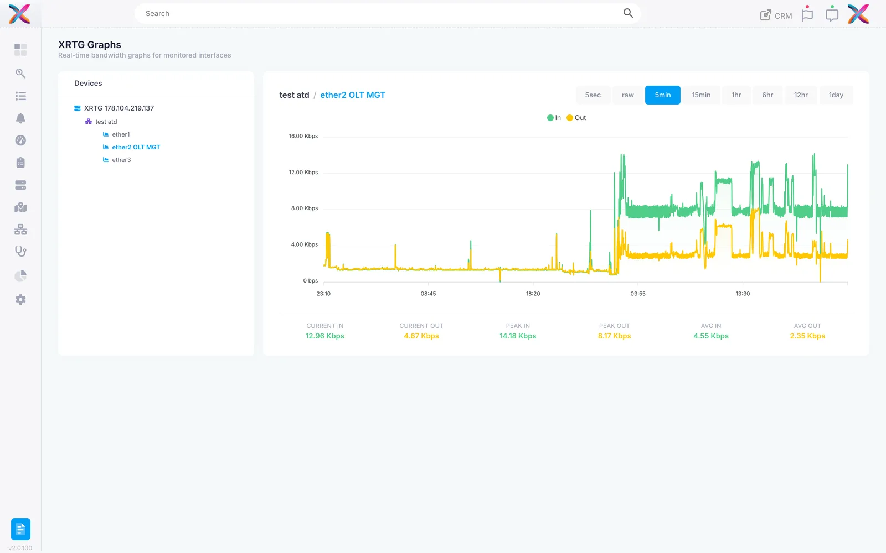
Task: Click the chart icon beside ether3
Action: pos(106,160)
